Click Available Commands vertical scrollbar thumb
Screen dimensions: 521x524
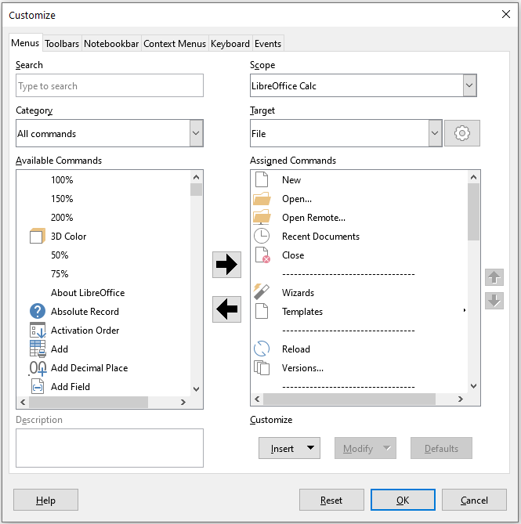coord(196,189)
